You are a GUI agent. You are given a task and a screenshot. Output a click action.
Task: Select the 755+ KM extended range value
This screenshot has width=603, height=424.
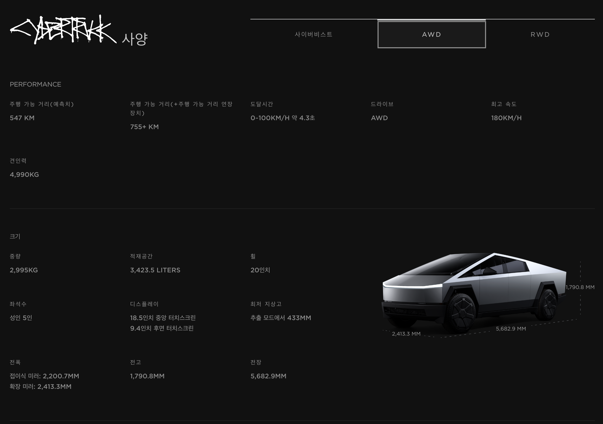point(144,127)
